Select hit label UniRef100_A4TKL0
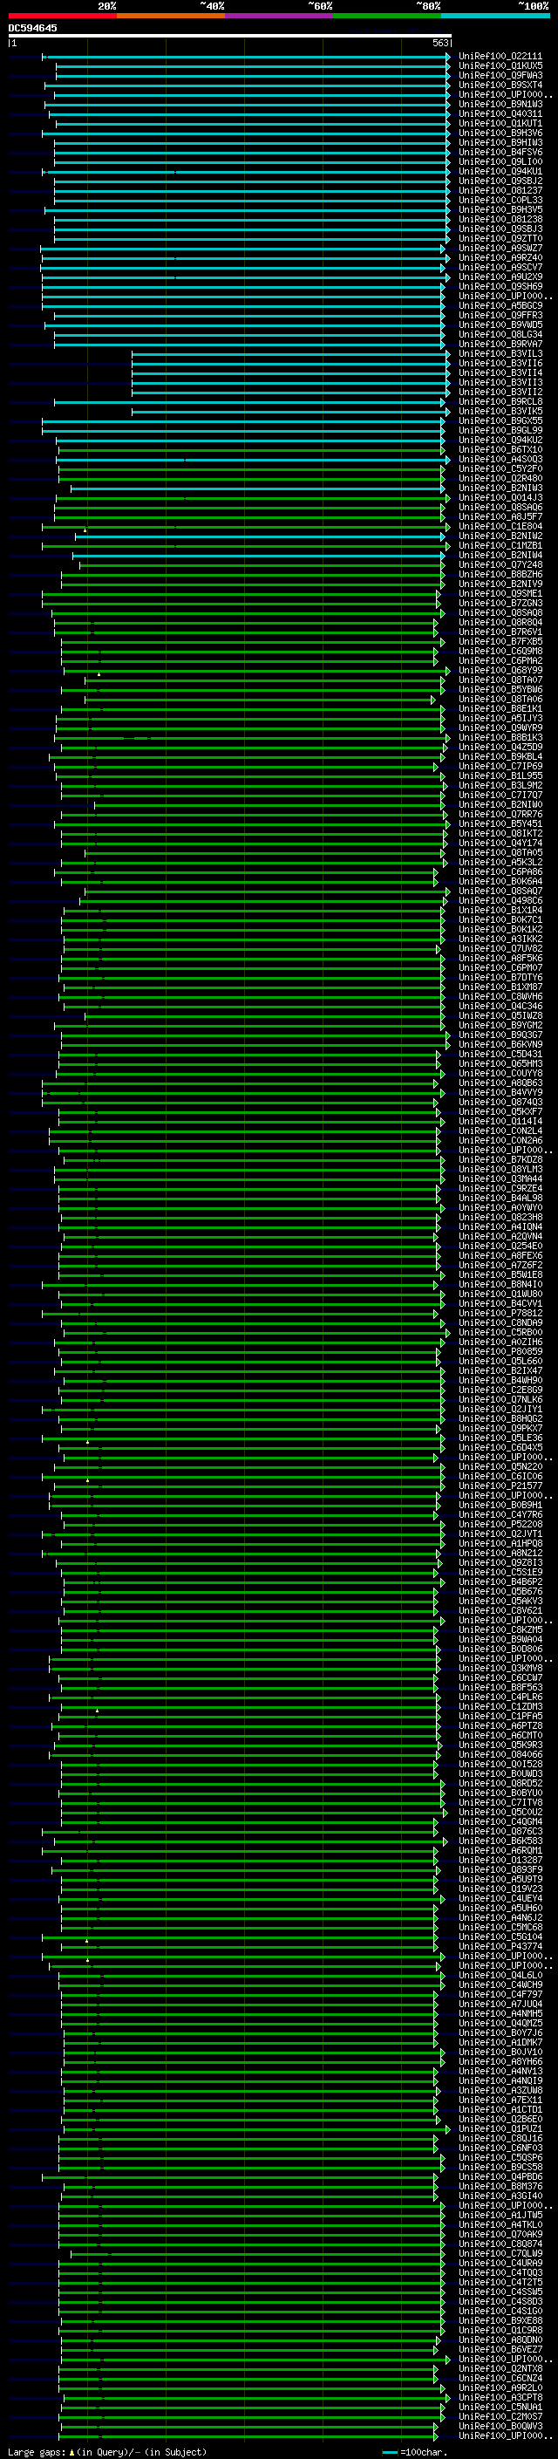Image resolution: width=558 pixels, height=2459 pixels. pyautogui.click(x=500, y=2224)
